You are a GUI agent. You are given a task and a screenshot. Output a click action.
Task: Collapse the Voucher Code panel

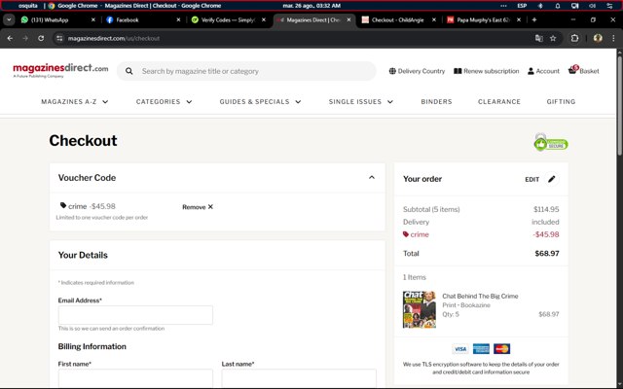372,177
